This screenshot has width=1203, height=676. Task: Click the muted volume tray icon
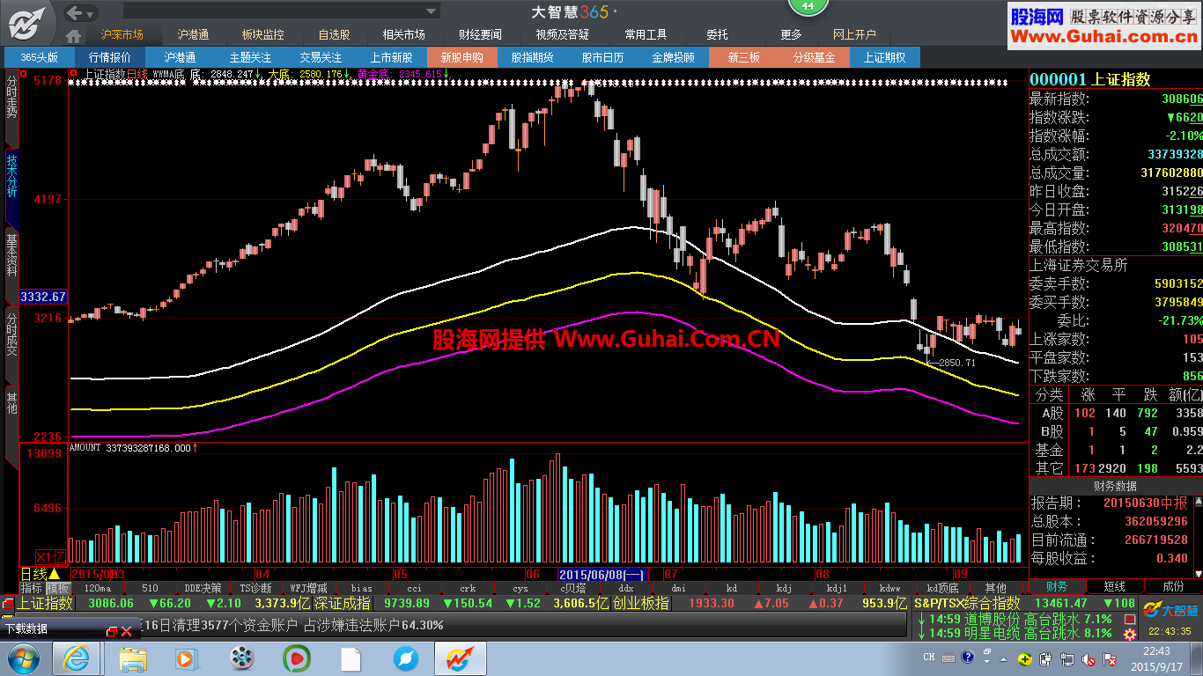pos(1087,658)
